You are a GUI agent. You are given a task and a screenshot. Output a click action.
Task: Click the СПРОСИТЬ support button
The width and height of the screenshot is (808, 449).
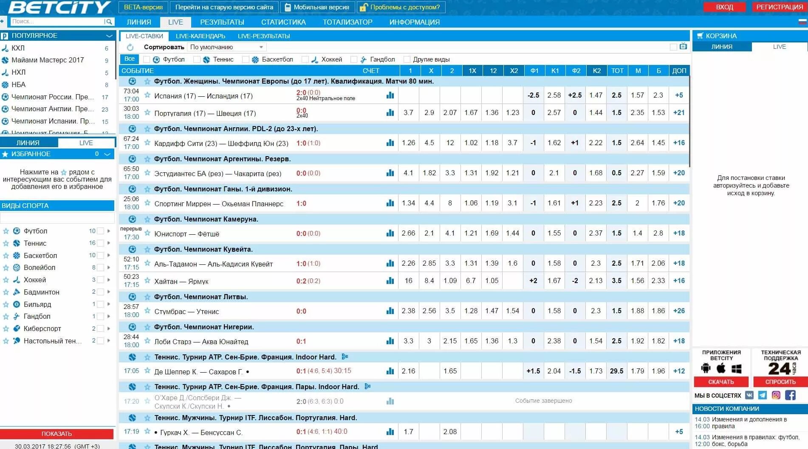click(x=780, y=382)
